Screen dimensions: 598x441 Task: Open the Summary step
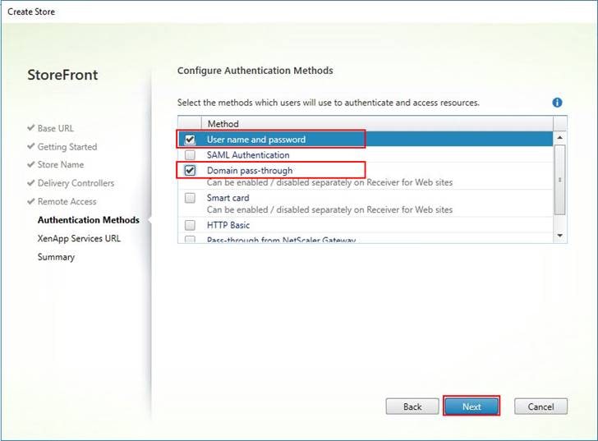tap(56, 257)
